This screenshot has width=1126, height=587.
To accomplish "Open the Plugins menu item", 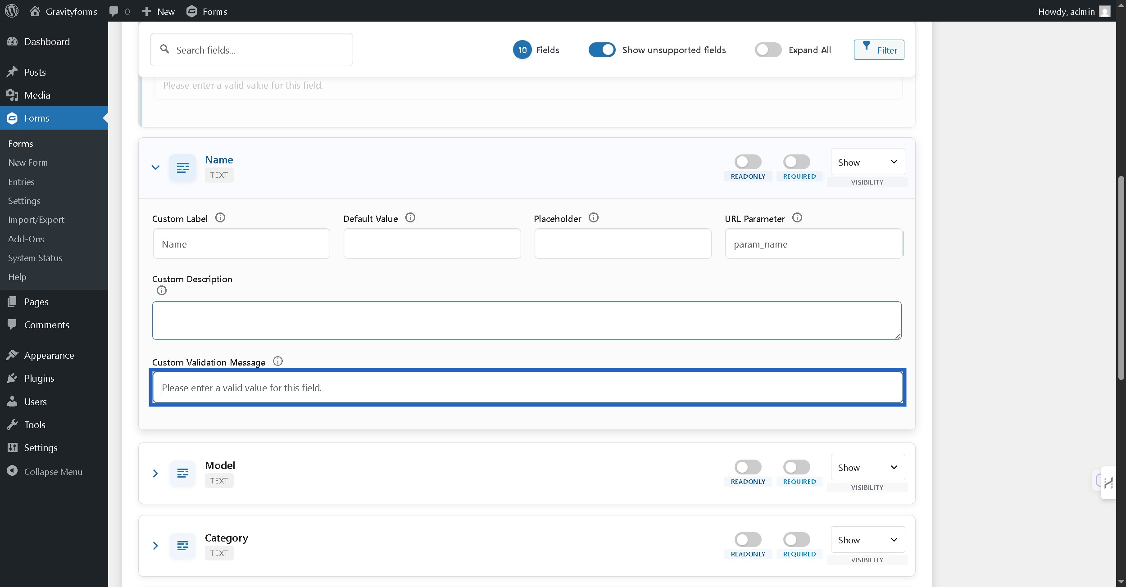I will point(39,379).
